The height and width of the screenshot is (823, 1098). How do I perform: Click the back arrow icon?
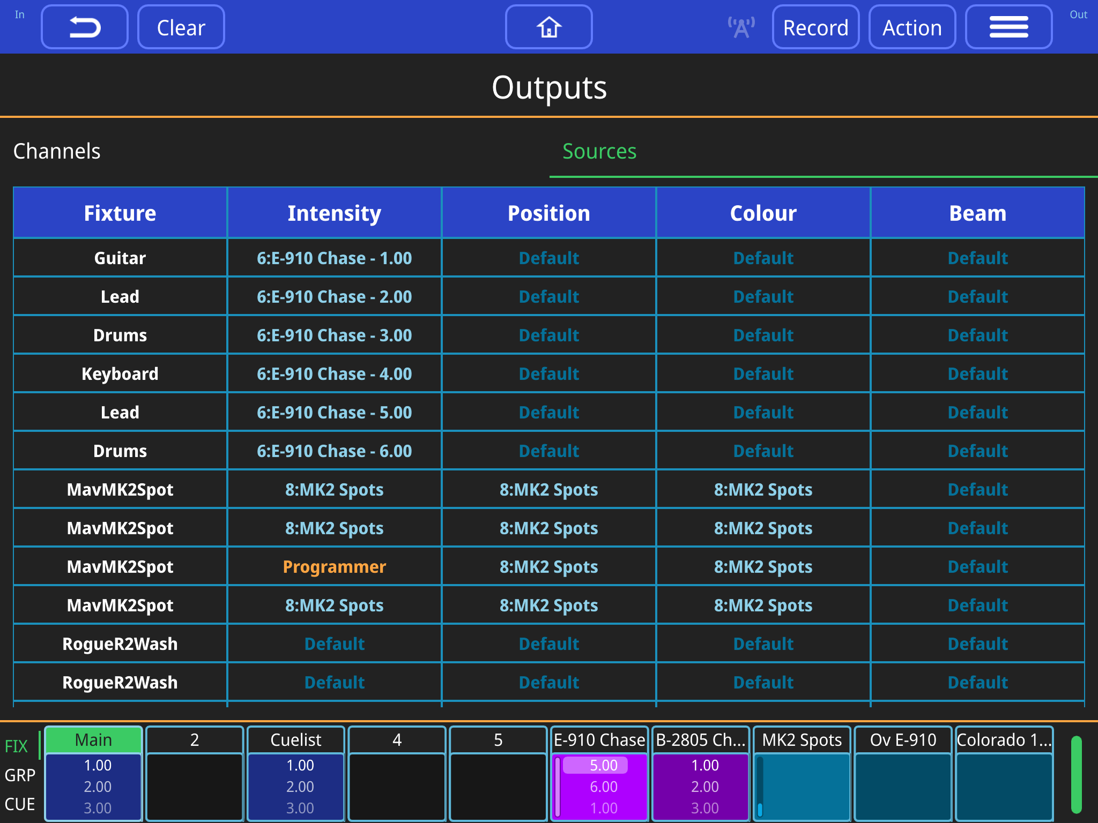pos(84,26)
